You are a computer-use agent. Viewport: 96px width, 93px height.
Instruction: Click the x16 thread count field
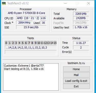[43, 18]
